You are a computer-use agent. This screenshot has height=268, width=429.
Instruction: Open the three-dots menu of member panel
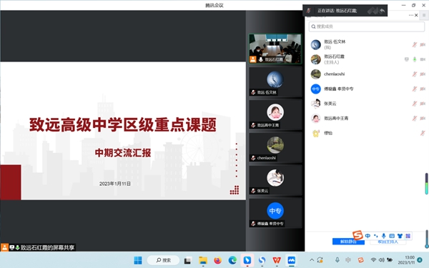411,15
